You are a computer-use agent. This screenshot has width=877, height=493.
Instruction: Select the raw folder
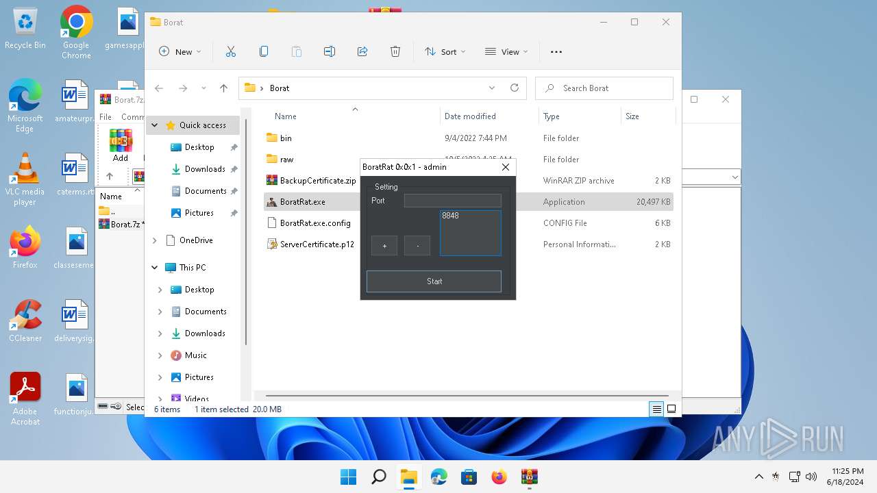286,160
